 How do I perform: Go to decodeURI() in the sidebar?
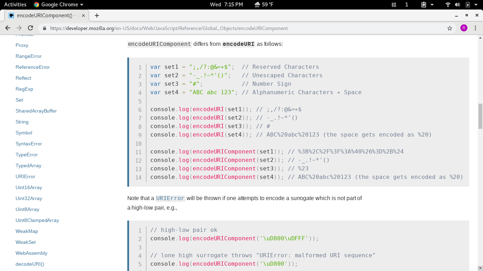(30, 264)
